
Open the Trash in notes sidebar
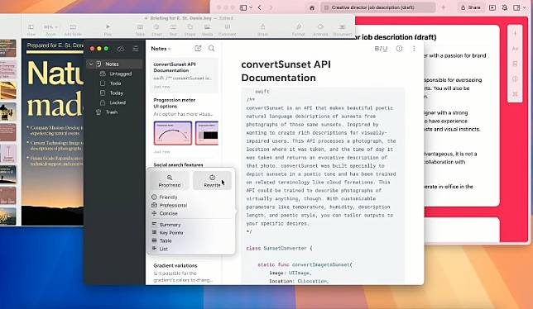point(107,112)
